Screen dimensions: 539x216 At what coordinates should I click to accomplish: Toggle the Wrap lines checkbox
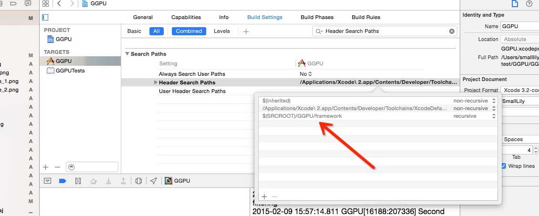coord(504,166)
